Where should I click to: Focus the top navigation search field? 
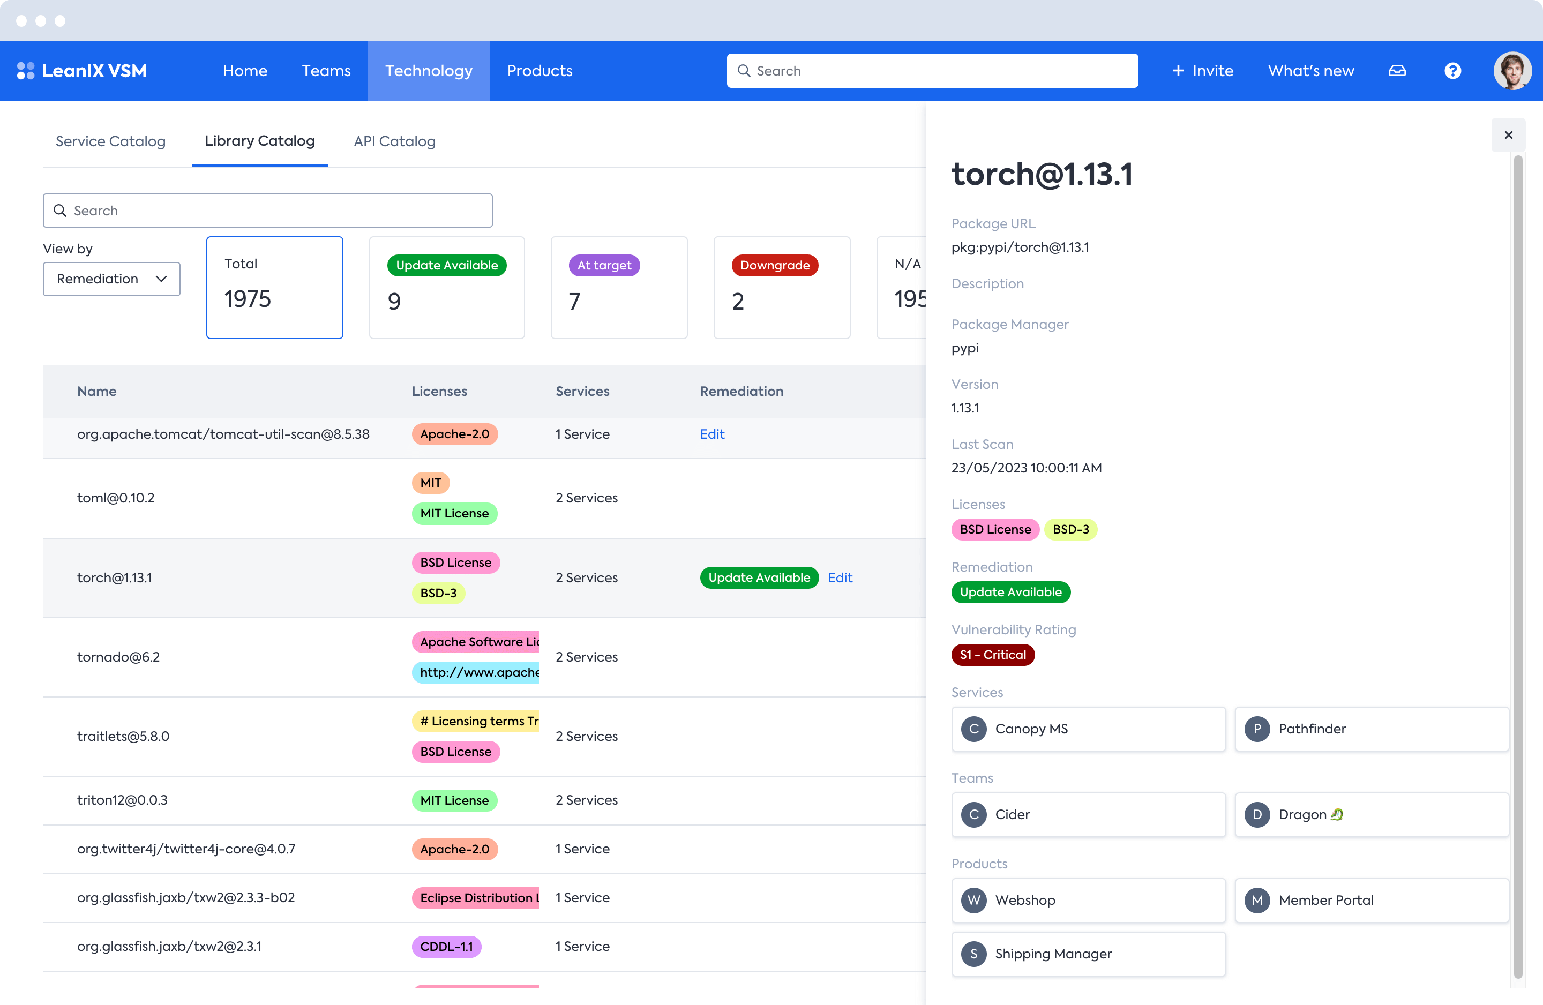(x=932, y=71)
